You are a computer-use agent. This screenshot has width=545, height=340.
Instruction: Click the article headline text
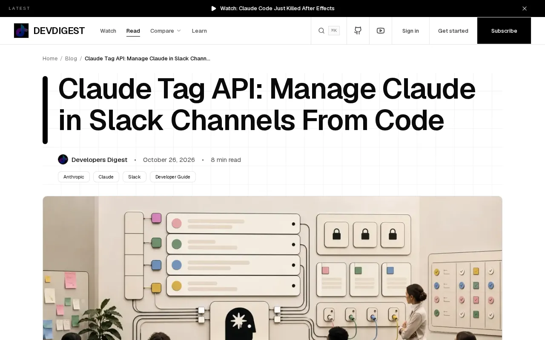coord(267,105)
